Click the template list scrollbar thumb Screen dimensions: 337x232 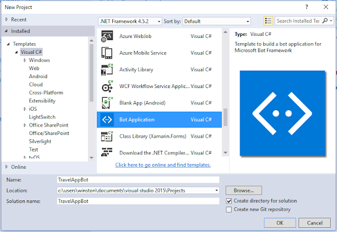coord(225,117)
